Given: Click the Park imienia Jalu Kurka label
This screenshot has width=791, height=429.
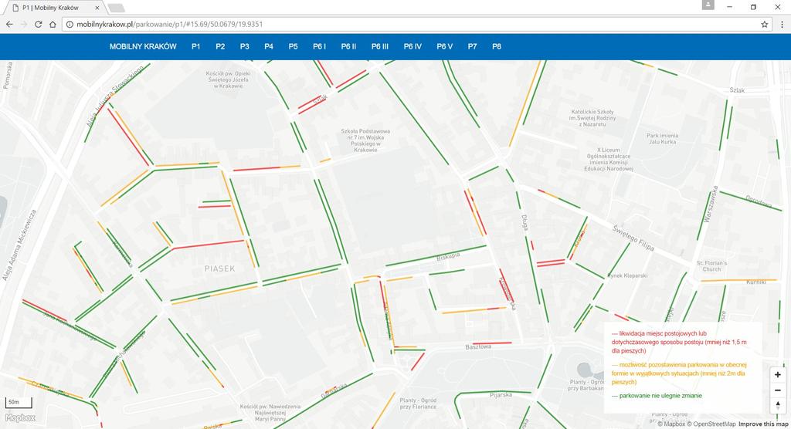Looking at the screenshot, I should 662,139.
